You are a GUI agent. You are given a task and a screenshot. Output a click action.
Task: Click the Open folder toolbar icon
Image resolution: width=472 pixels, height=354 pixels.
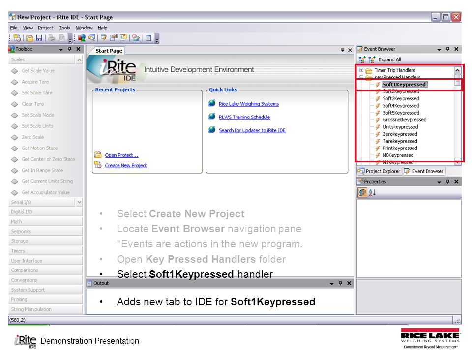tap(29, 38)
